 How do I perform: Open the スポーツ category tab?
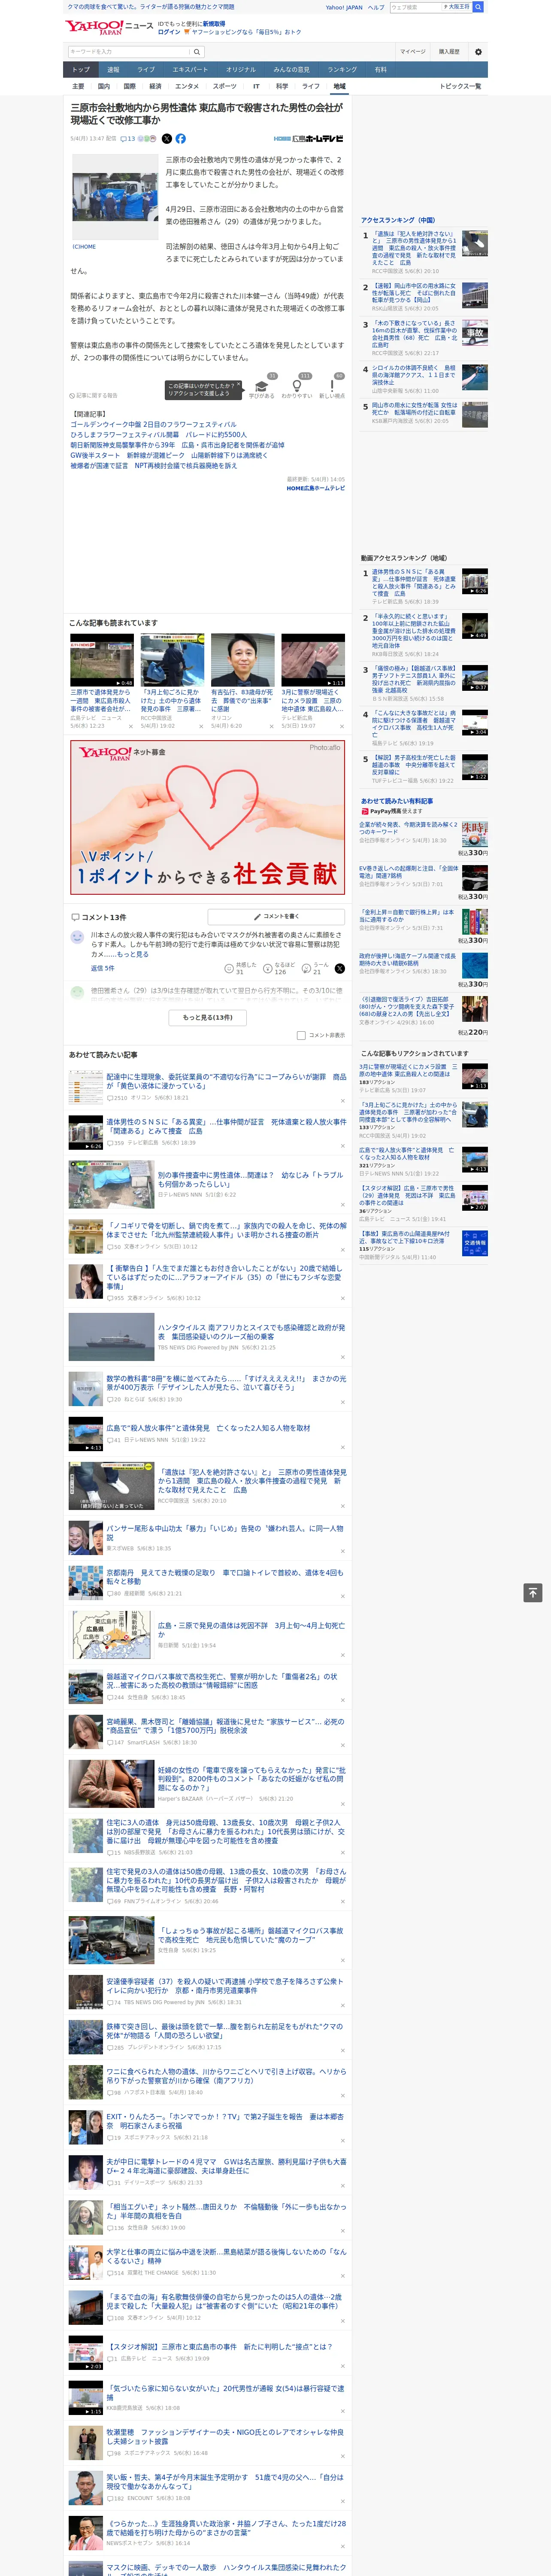(x=225, y=86)
